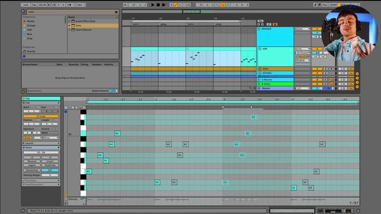Select the D4 note in piano roll
Screen dimensions: 381x214
click(x=254, y=117)
